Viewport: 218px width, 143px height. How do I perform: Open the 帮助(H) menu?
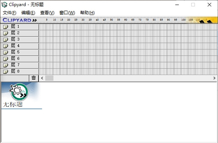[87, 13]
